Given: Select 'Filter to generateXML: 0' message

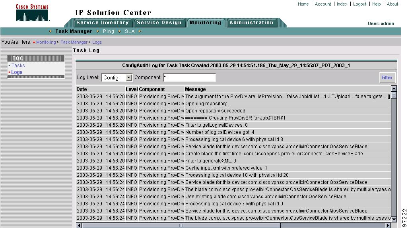Looking at the screenshot, I should click(x=211, y=160).
